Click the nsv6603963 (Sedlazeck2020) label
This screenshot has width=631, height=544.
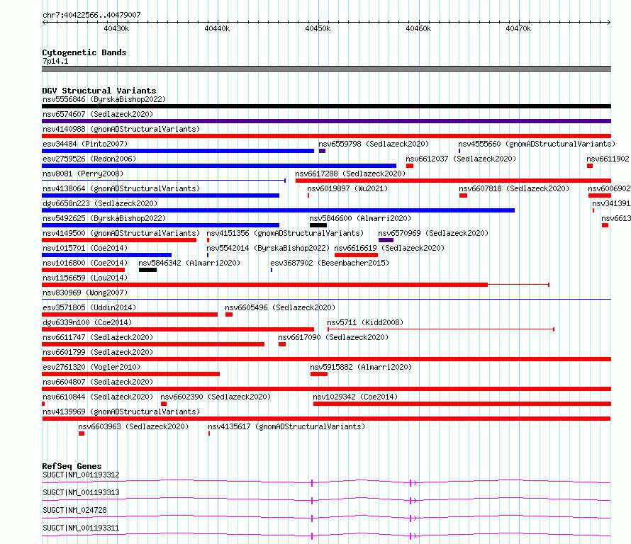133,426
